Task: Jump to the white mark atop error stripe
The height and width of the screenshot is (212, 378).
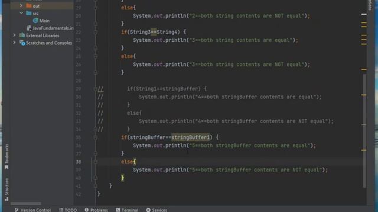Action: click(364, 14)
